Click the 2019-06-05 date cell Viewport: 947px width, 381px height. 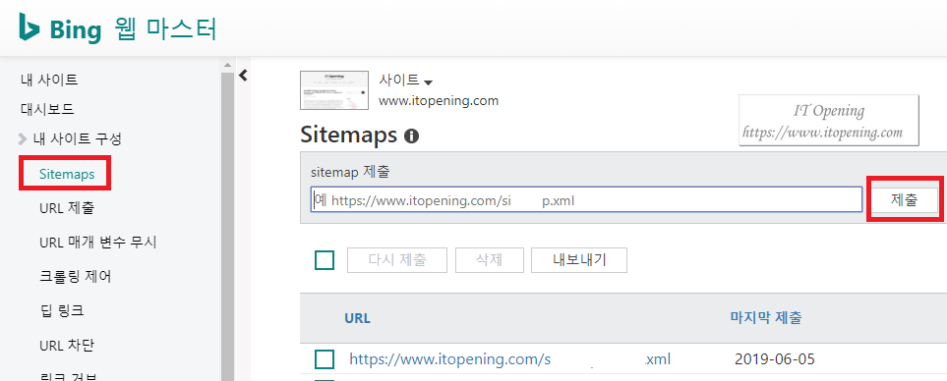(x=774, y=360)
